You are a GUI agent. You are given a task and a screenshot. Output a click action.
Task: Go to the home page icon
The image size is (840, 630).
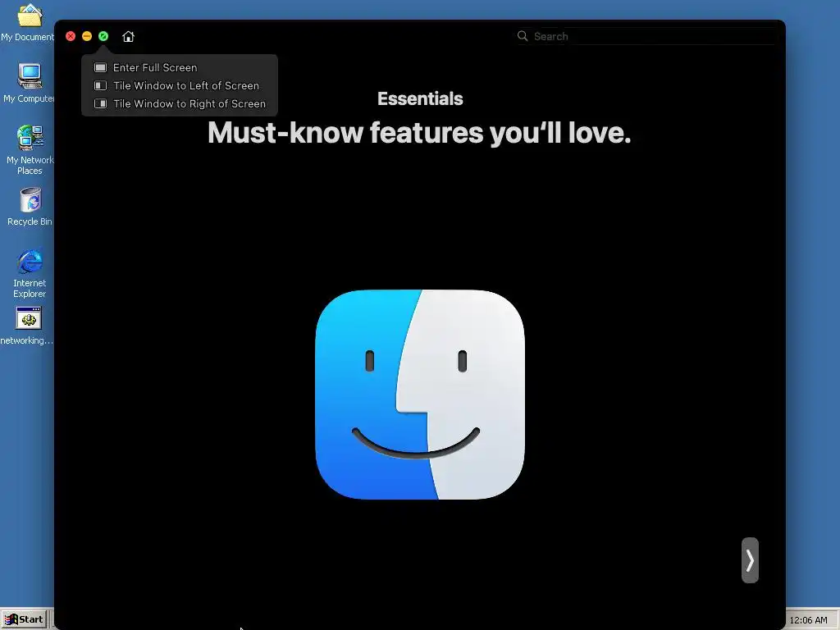[128, 36]
